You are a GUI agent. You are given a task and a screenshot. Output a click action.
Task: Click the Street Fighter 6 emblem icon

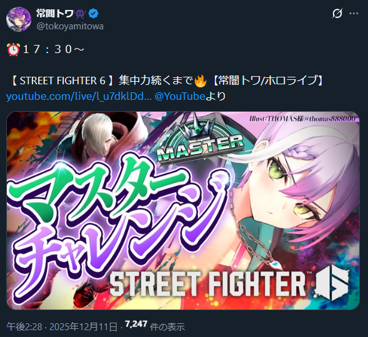point(332,284)
